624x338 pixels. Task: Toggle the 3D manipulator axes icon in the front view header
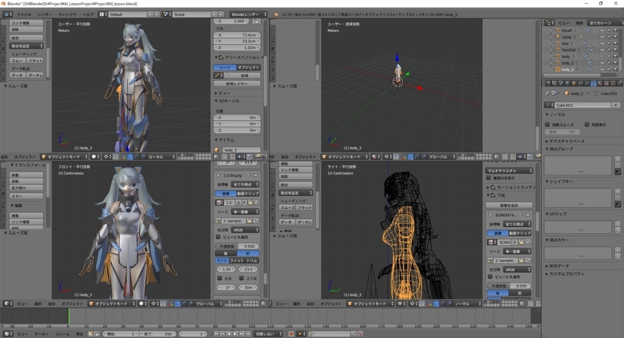[171, 303]
